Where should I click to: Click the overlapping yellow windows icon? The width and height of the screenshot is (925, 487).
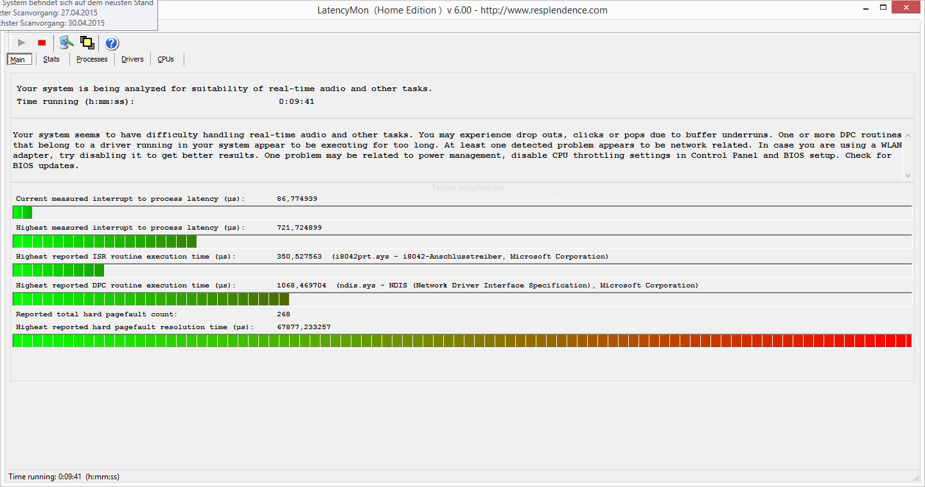point(87,43)
